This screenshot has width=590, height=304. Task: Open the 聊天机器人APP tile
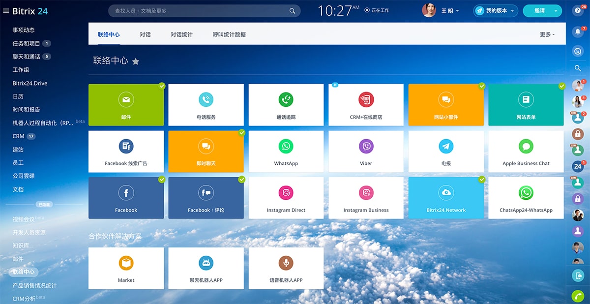pos(206,268)
